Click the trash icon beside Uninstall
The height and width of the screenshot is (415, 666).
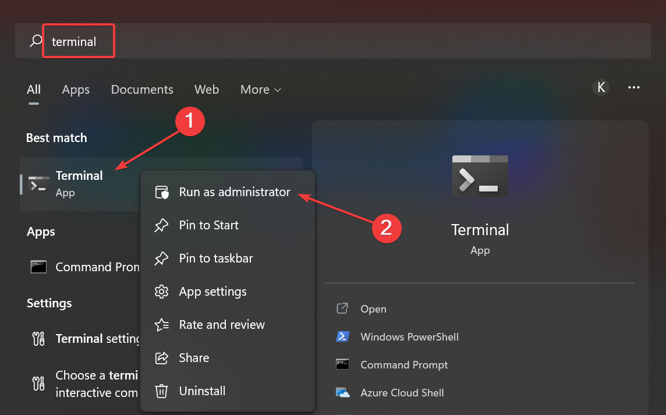pos(161,391)
